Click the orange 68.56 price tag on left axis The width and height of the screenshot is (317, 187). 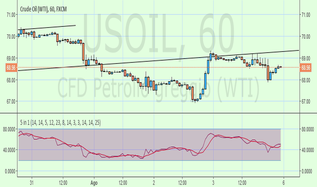11,68
